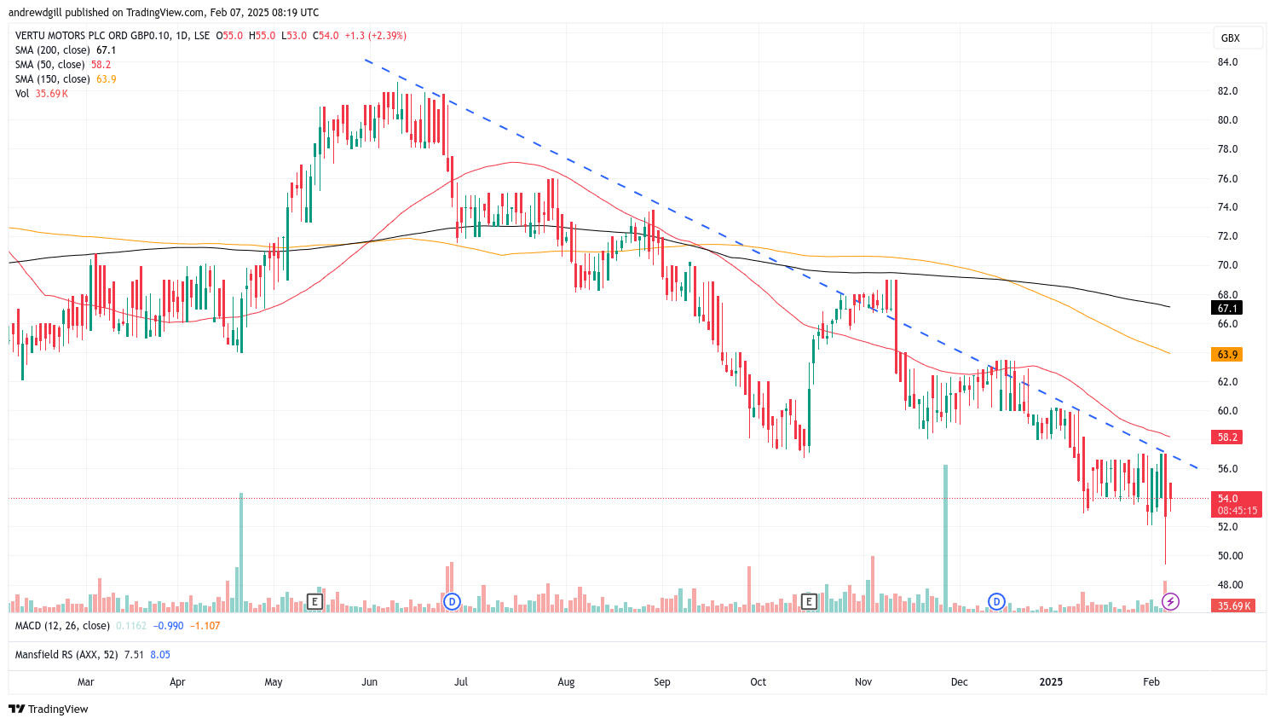Click the TradingView logo at bottom left

pyautogui.click(x=49, y=709)
